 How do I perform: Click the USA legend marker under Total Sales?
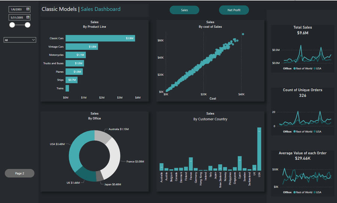(x=315, y=69)
